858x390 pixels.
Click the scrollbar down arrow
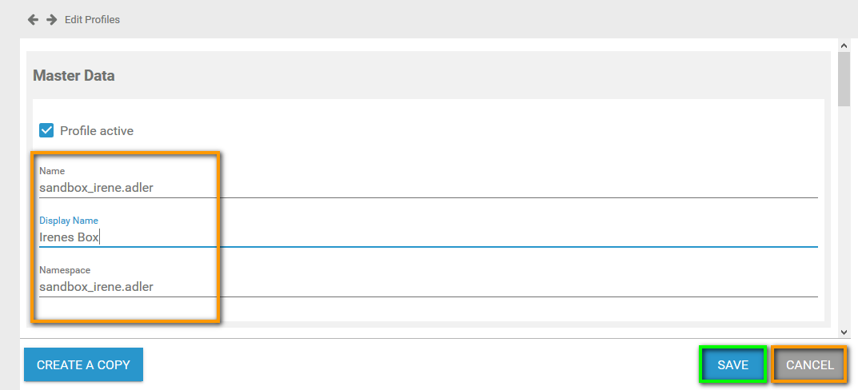click(x=844, y=332)
